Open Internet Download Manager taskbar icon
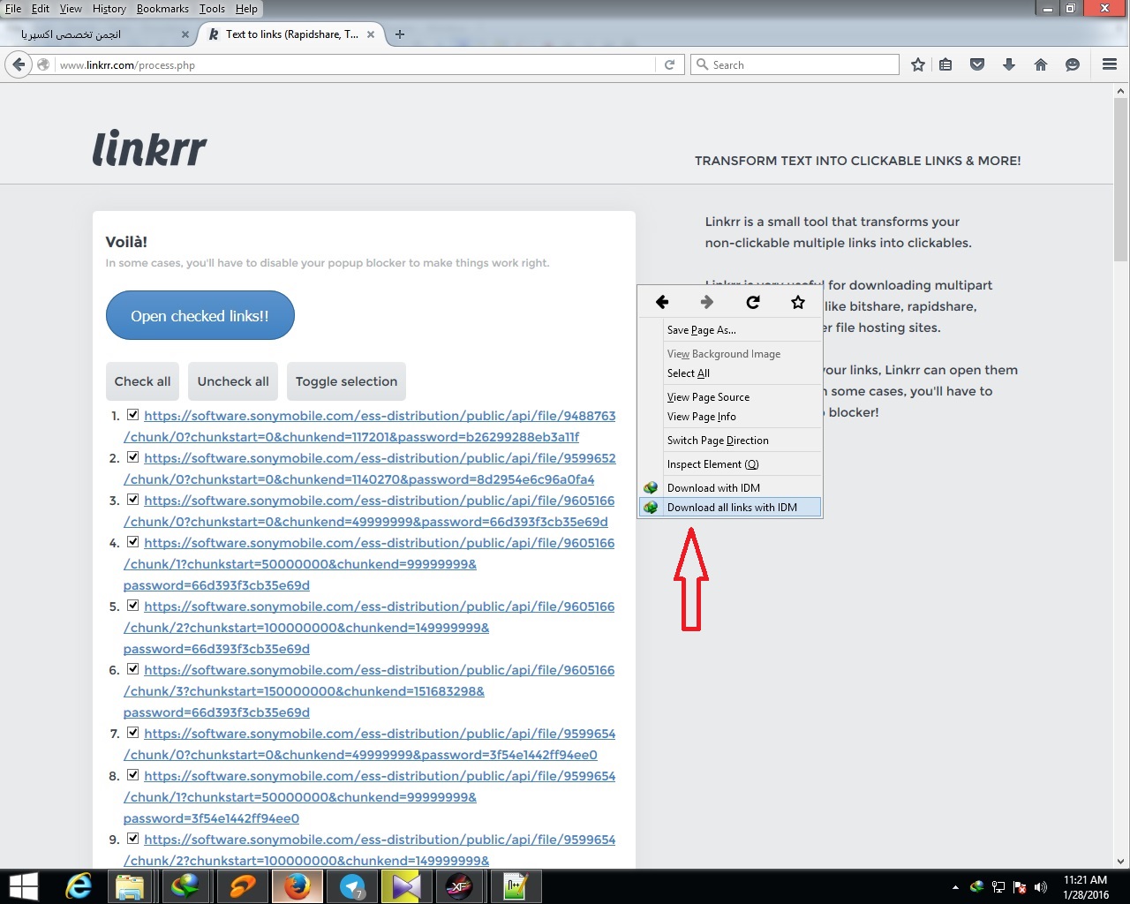Screen dimensions: 1130x904 coord(185,886)
